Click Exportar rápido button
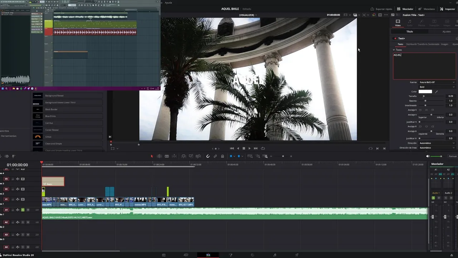 [381, 9]
